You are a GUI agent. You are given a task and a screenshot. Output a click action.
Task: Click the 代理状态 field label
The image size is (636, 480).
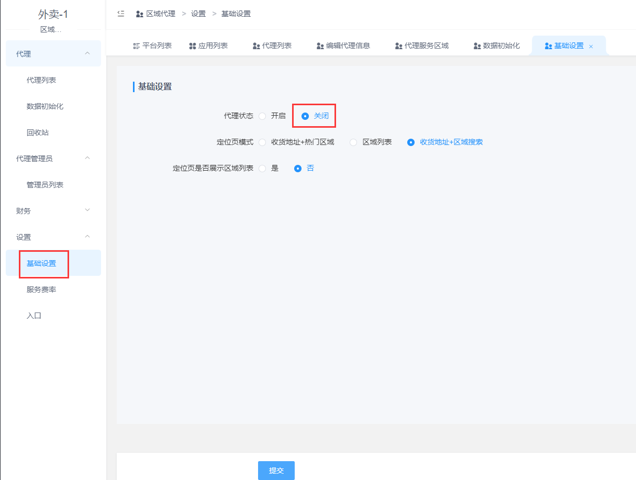[239, 116]
